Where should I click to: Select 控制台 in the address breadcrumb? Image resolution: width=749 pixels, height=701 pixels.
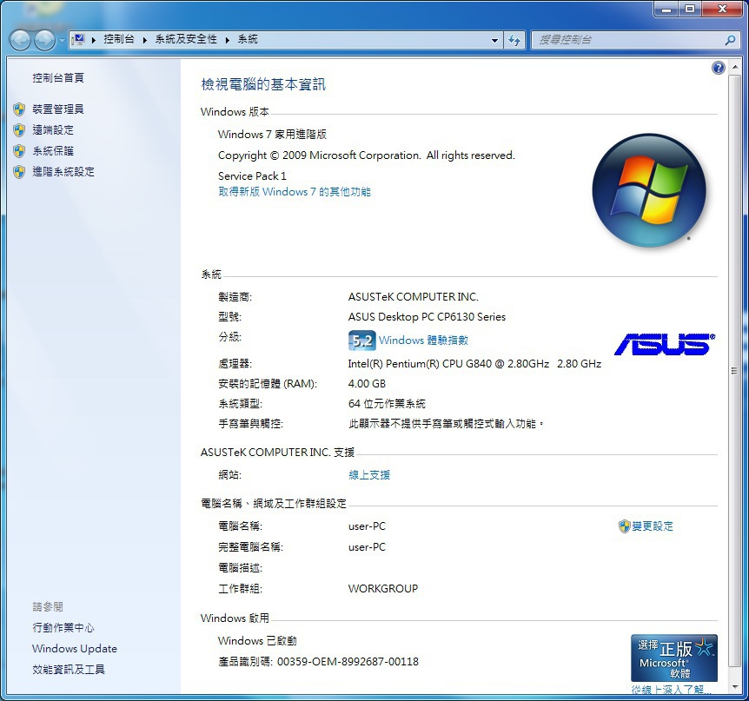coord(119,40)
